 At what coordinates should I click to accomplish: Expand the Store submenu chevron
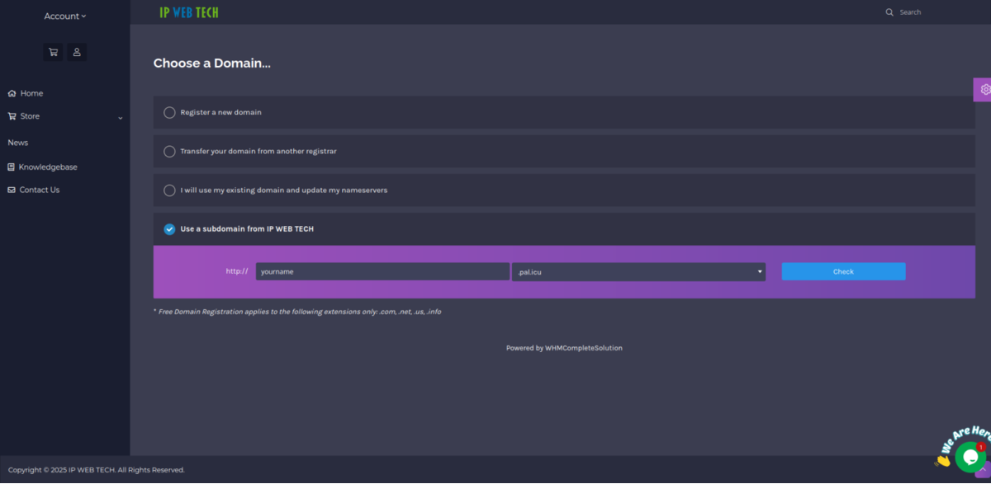click(121, 118)
